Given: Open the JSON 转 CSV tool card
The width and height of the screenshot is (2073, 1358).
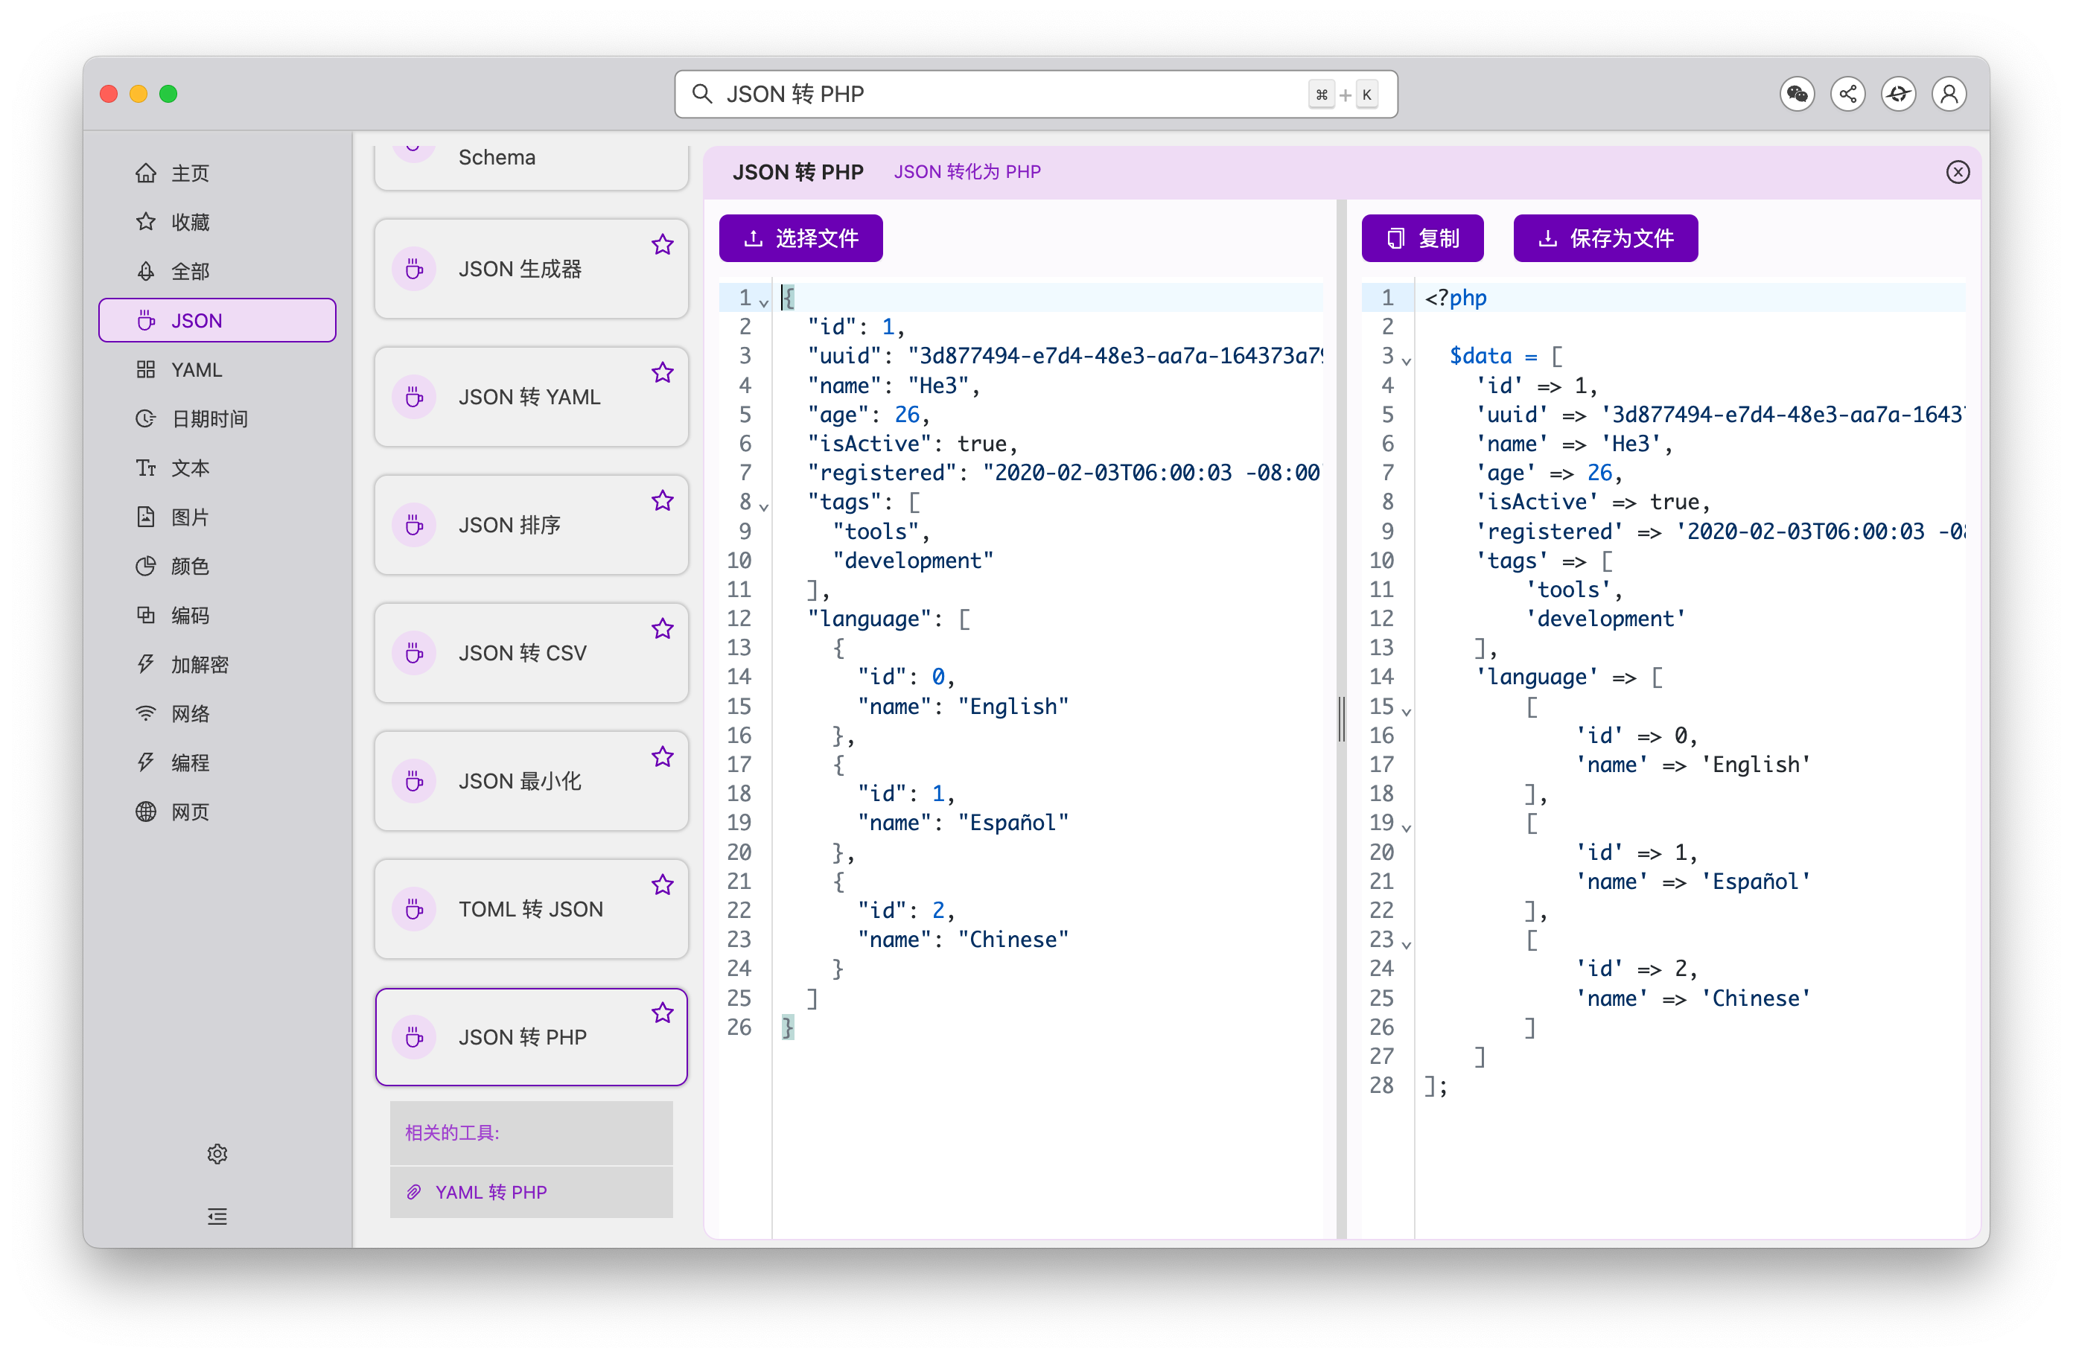Looking at the screenshot, I should (532, 652).
